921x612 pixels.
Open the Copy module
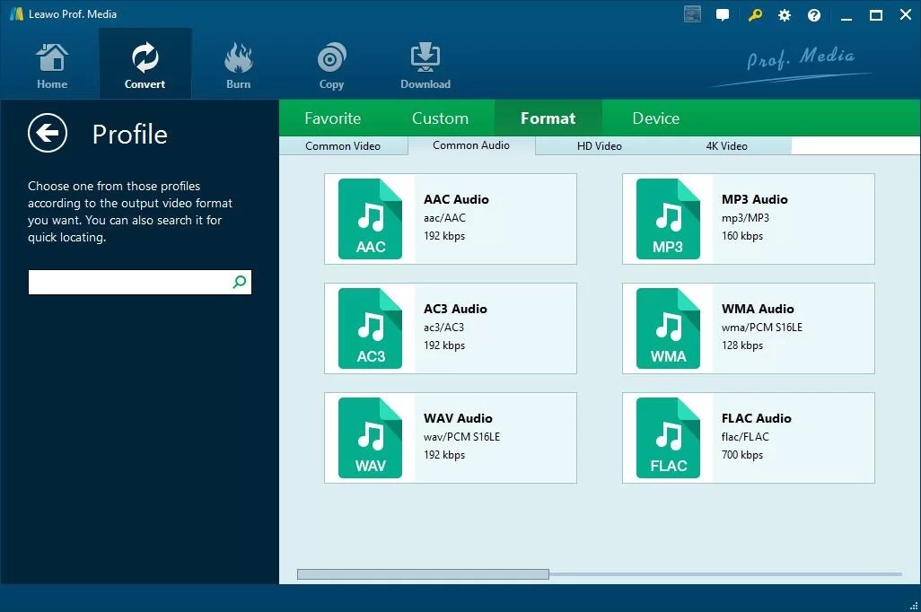pyautogui.click(x=331, y=63)
